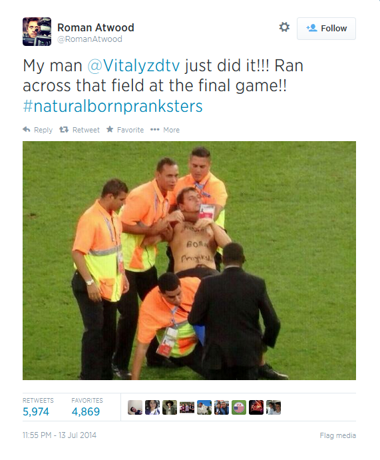
Task: Click the first retweeter avatar thumbnail
Action: (135, 407)
